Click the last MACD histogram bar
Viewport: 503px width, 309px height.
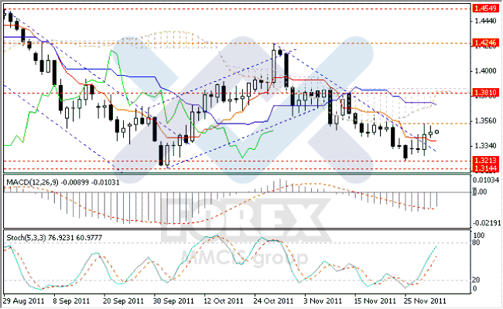pyautogui.click(x=436, y=199)
